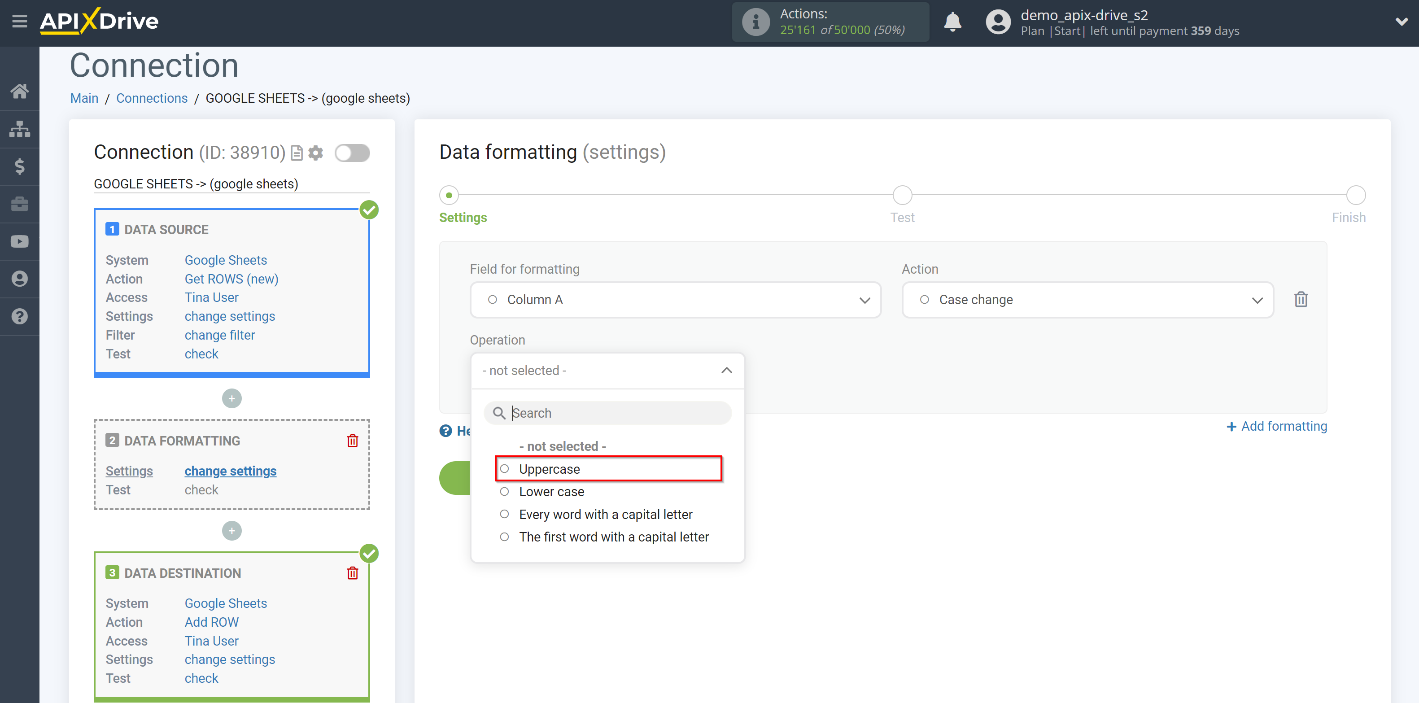The width and height of the screenshot is (1419, 703).
Task: Open Data Formatting change settings link
Action: 230,471
